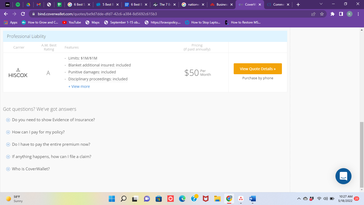Screen dimensions: 364x205
Task: Click the View Quote Details button
Action: coord(258,69)
